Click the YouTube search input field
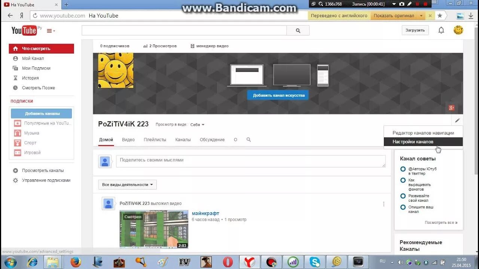This screenshot has height=269, width=479. [184, 31]
